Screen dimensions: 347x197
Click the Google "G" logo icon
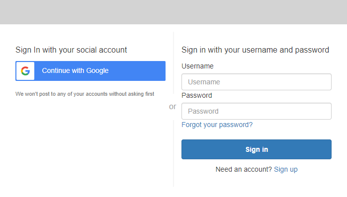pyautogui.click(x=25, y=71)
